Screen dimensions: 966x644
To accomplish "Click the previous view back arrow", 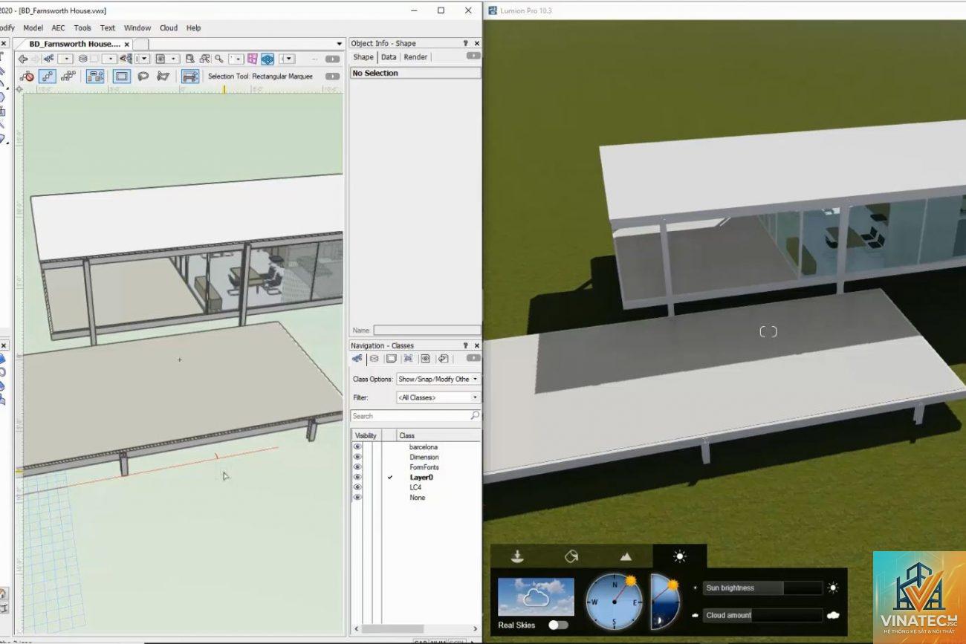I will coord(23,59).
